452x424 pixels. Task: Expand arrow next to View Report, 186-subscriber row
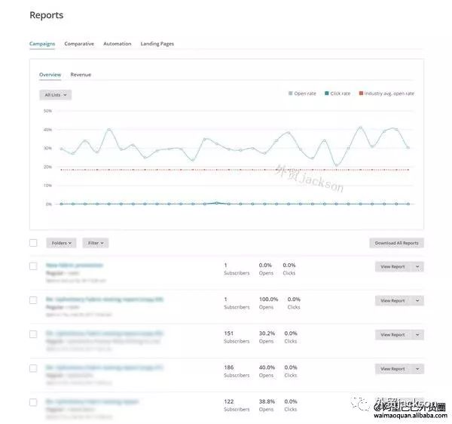point(418,369)
